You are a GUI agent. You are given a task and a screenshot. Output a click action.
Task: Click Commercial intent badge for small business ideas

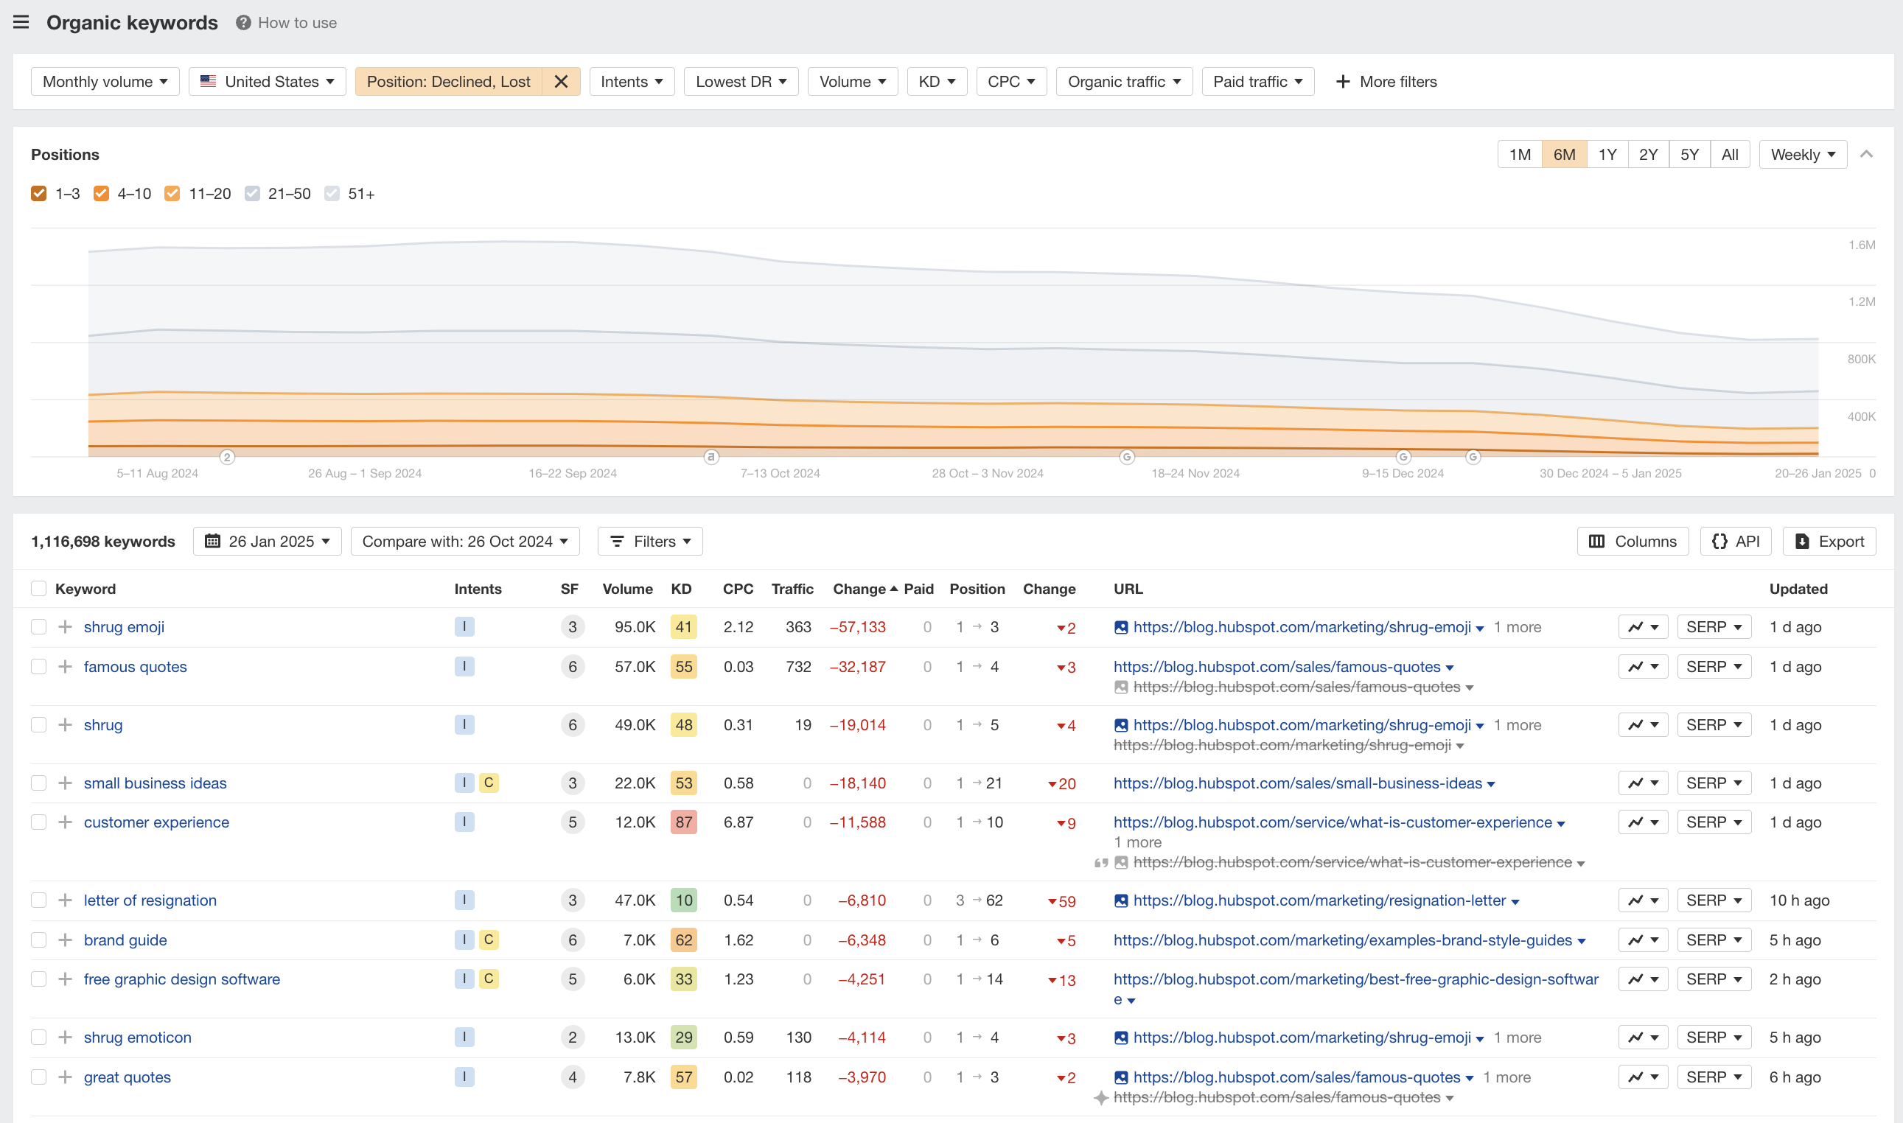pos(488,783)
